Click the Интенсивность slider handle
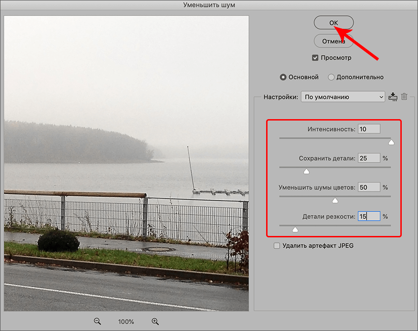The width and height of the screenshot is (418, 331). tap(391, 142)
